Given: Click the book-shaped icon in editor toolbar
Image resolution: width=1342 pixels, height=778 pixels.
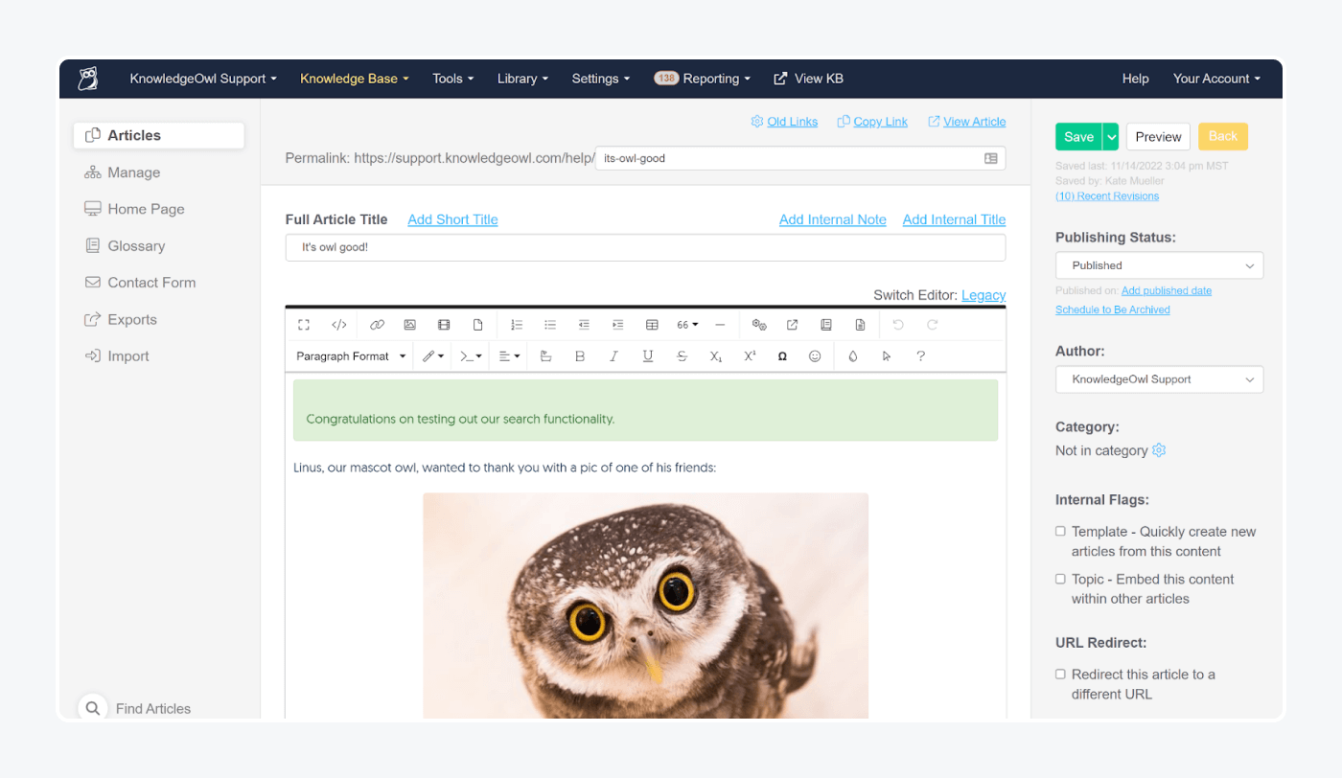Looking at the screenshot, I should (x=826, y=325).
